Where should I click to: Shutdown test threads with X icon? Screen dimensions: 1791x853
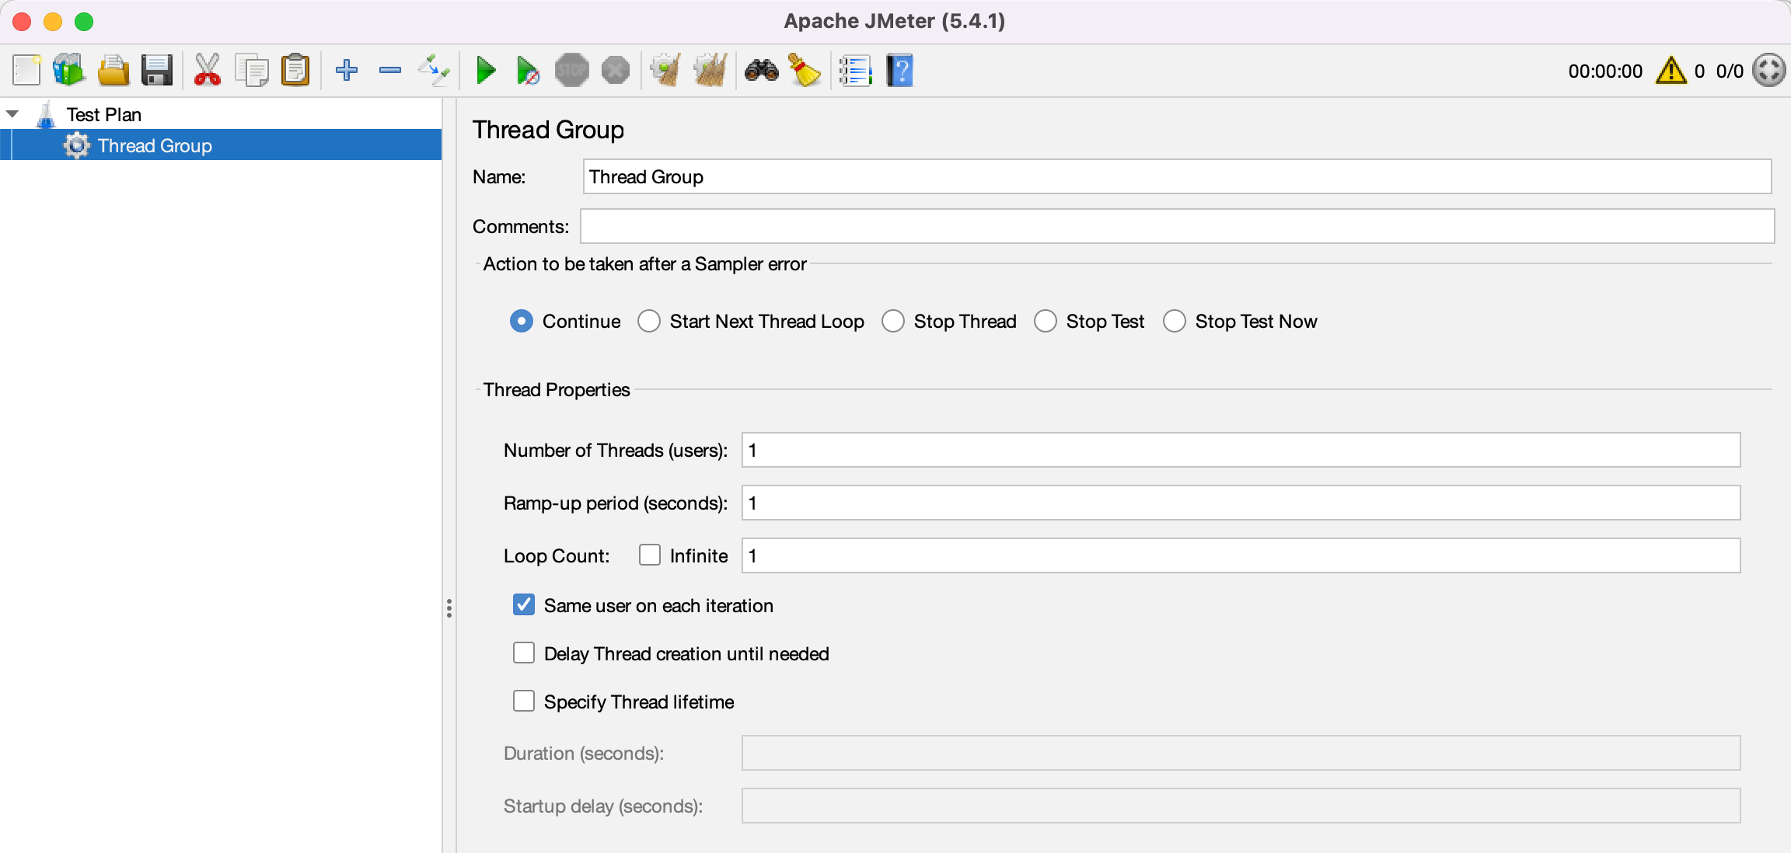(616, 71)
